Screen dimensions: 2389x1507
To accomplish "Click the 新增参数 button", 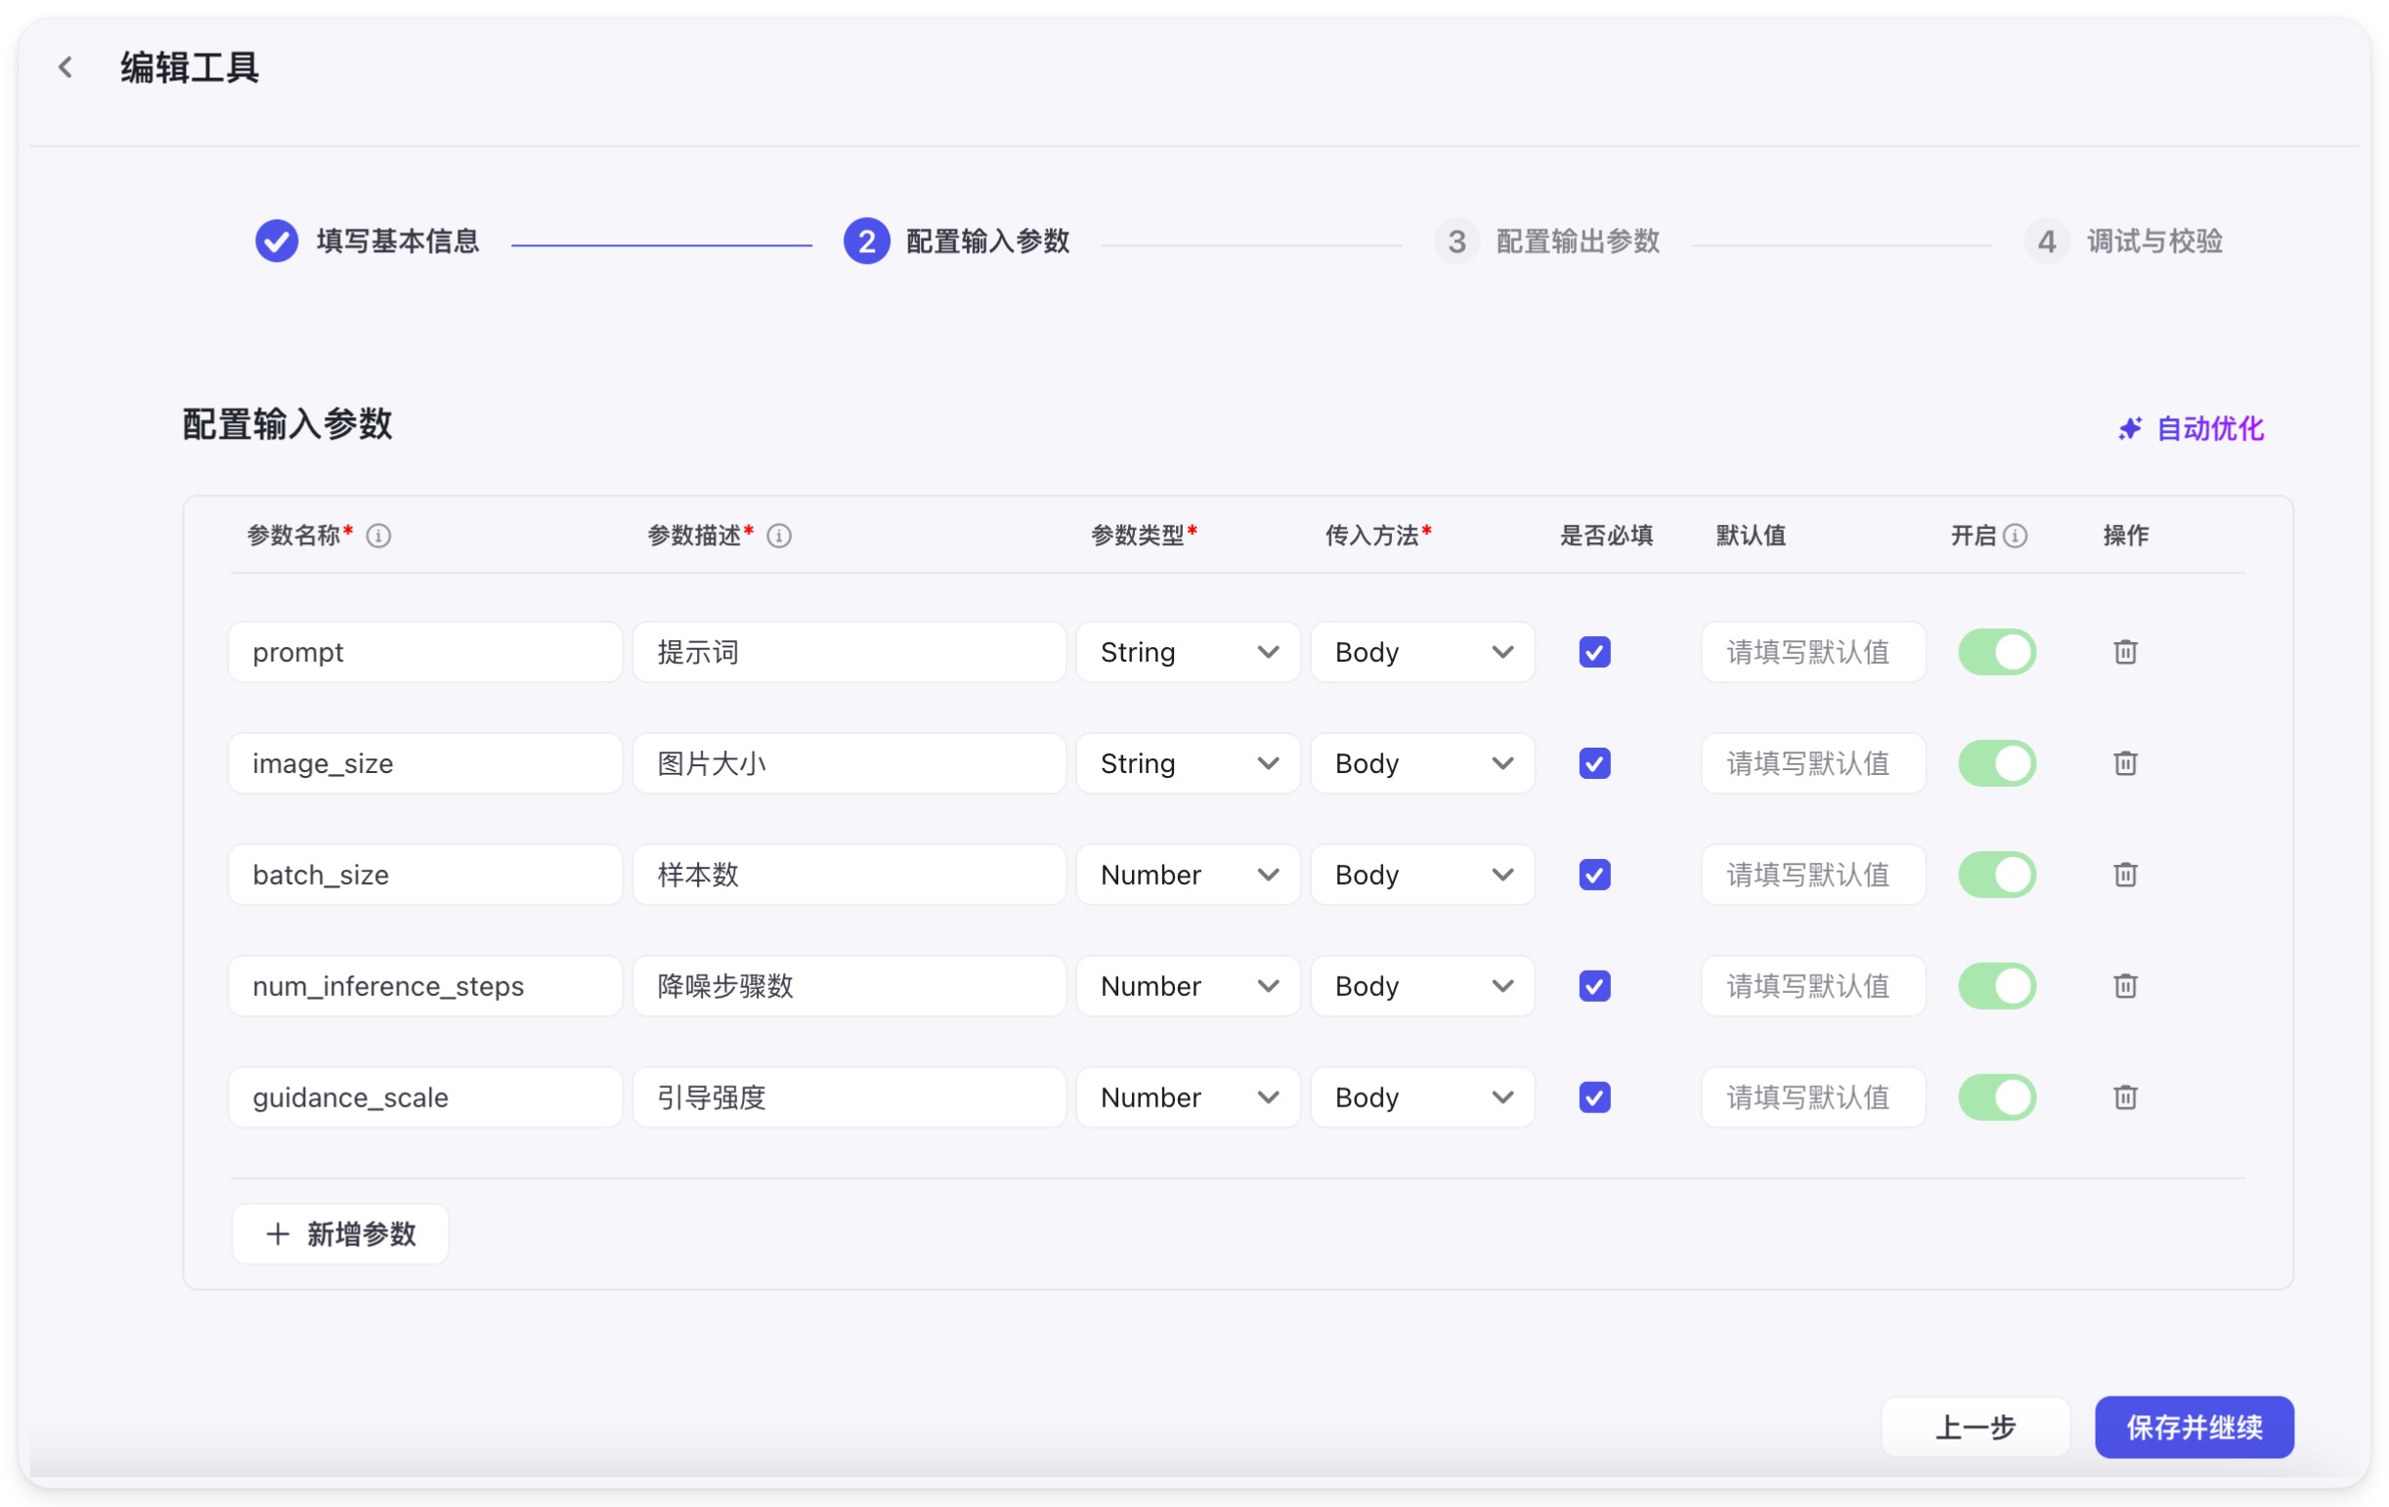I will (x=340, y=1233).
